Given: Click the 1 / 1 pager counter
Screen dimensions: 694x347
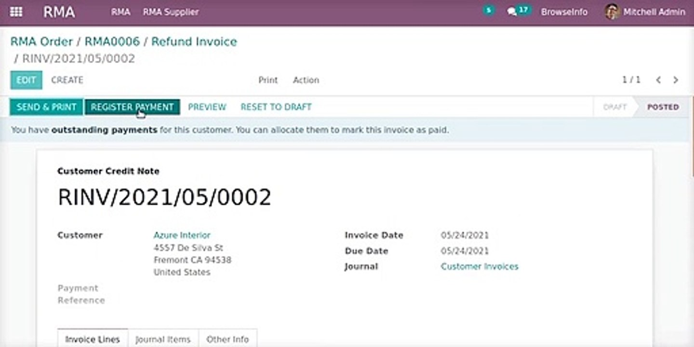Looking at the screenshot, I should (631, 80).
